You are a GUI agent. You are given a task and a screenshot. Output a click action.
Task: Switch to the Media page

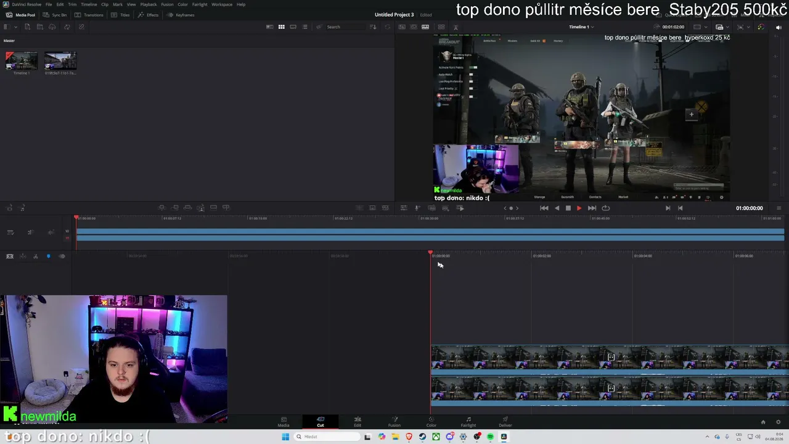(284, 422)
